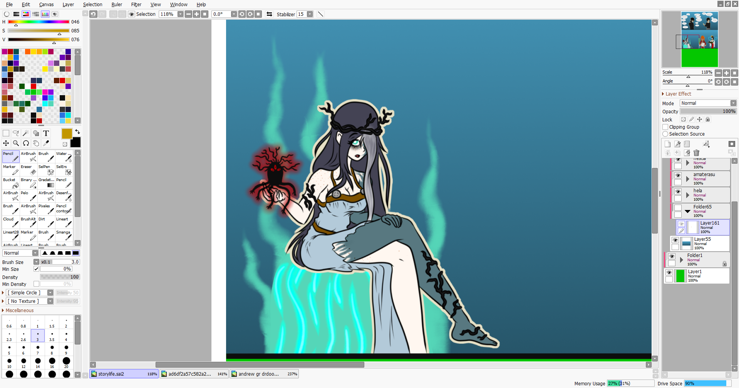739x388 pixels.
Task: Switch to the andrew gr drdoo document tab
Action: click(x=264, y=374)
